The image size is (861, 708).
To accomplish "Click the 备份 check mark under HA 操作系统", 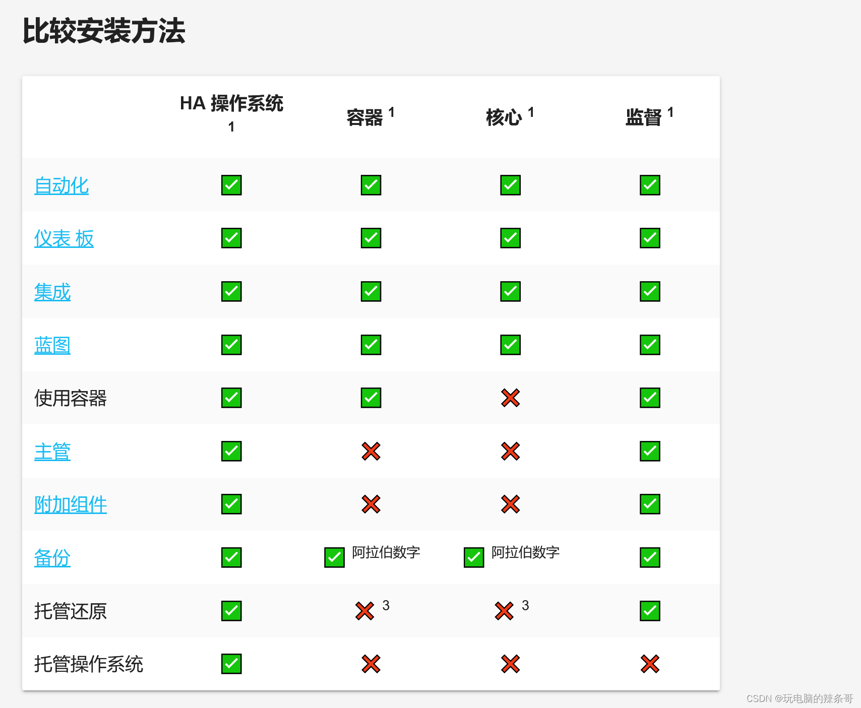I will 231,557.
